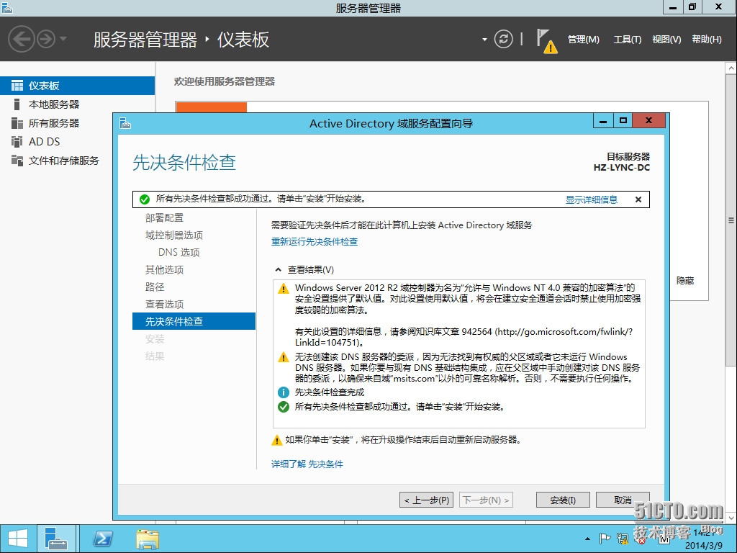
Task: Click the network icon in the system tray
Action: click(x=623, y=539)
